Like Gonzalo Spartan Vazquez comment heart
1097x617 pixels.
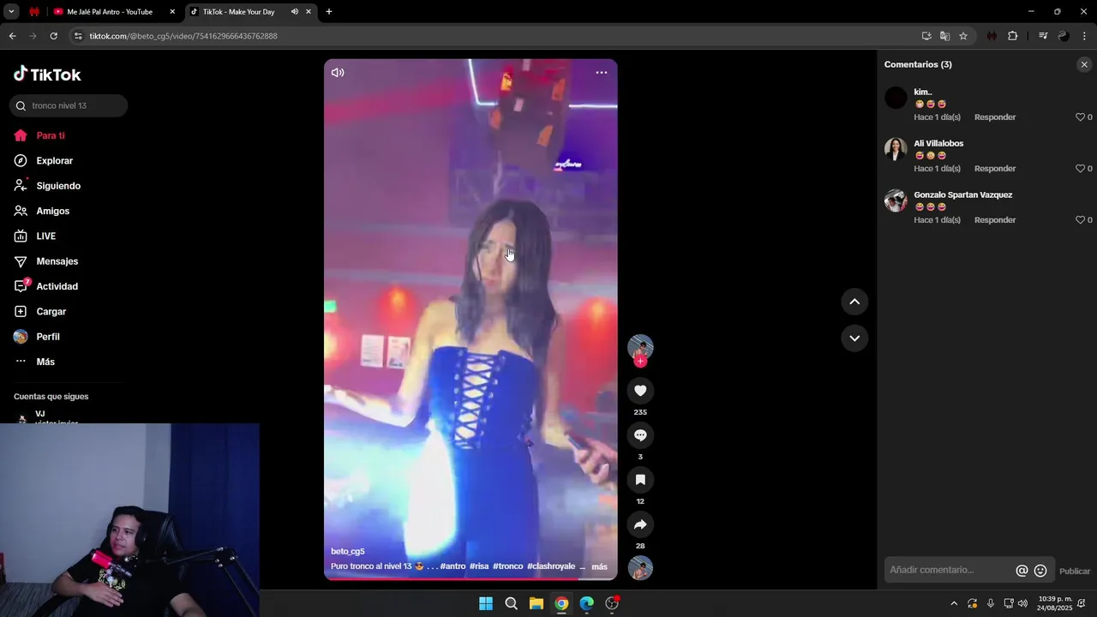click(1080, 220)
